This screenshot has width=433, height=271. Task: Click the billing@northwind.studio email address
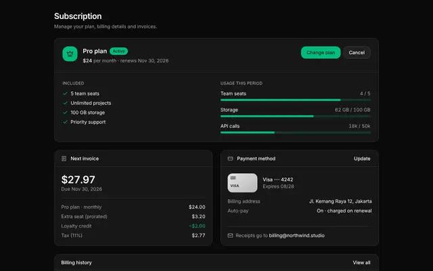[296, 235]
